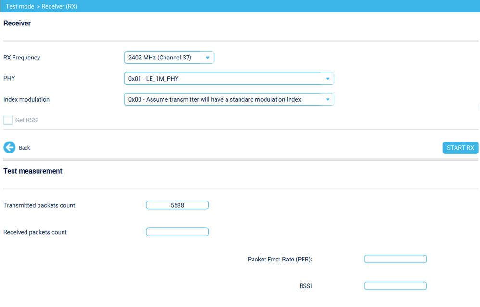The width and height of the screenshot is (480, 307).
Task: Click the Index modulation label
Action: coord(26,99)
